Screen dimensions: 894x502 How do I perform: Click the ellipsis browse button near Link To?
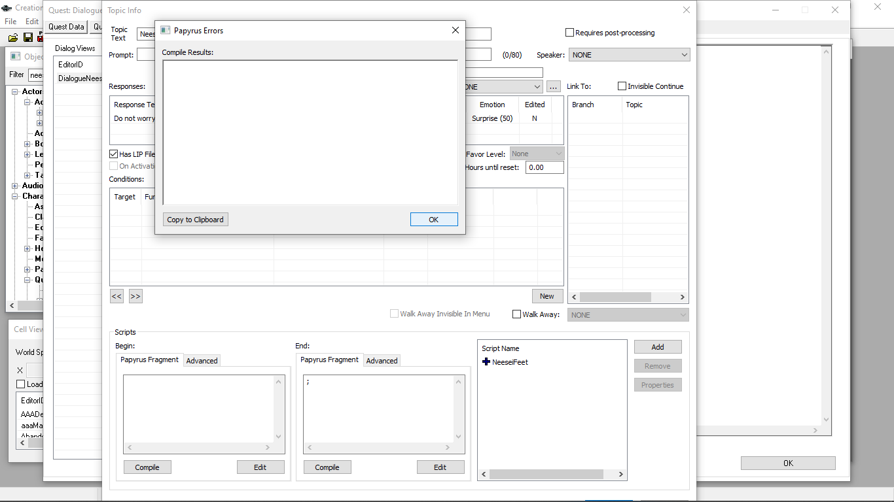(x=554, y=86)
